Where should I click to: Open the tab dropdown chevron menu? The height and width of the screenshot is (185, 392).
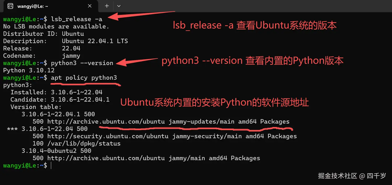click(119, 6)
